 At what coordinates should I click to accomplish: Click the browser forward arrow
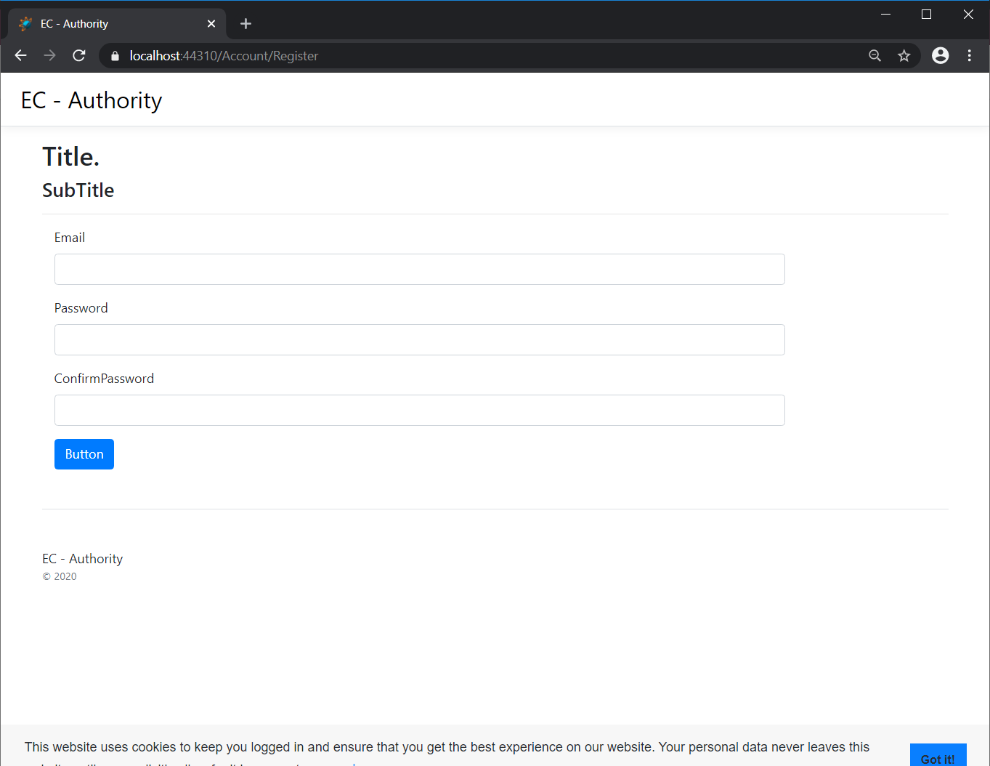(49, 55)
